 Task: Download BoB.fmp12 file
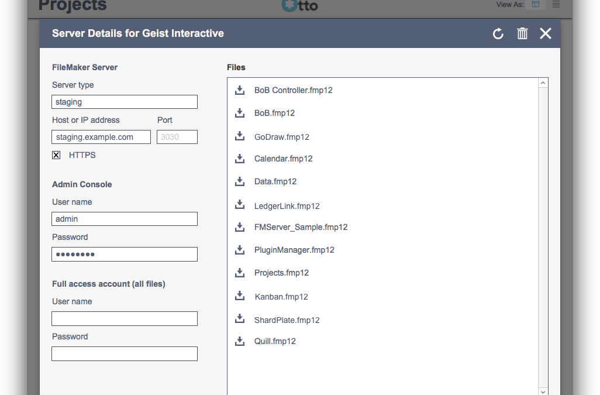[x=240, y=113]
